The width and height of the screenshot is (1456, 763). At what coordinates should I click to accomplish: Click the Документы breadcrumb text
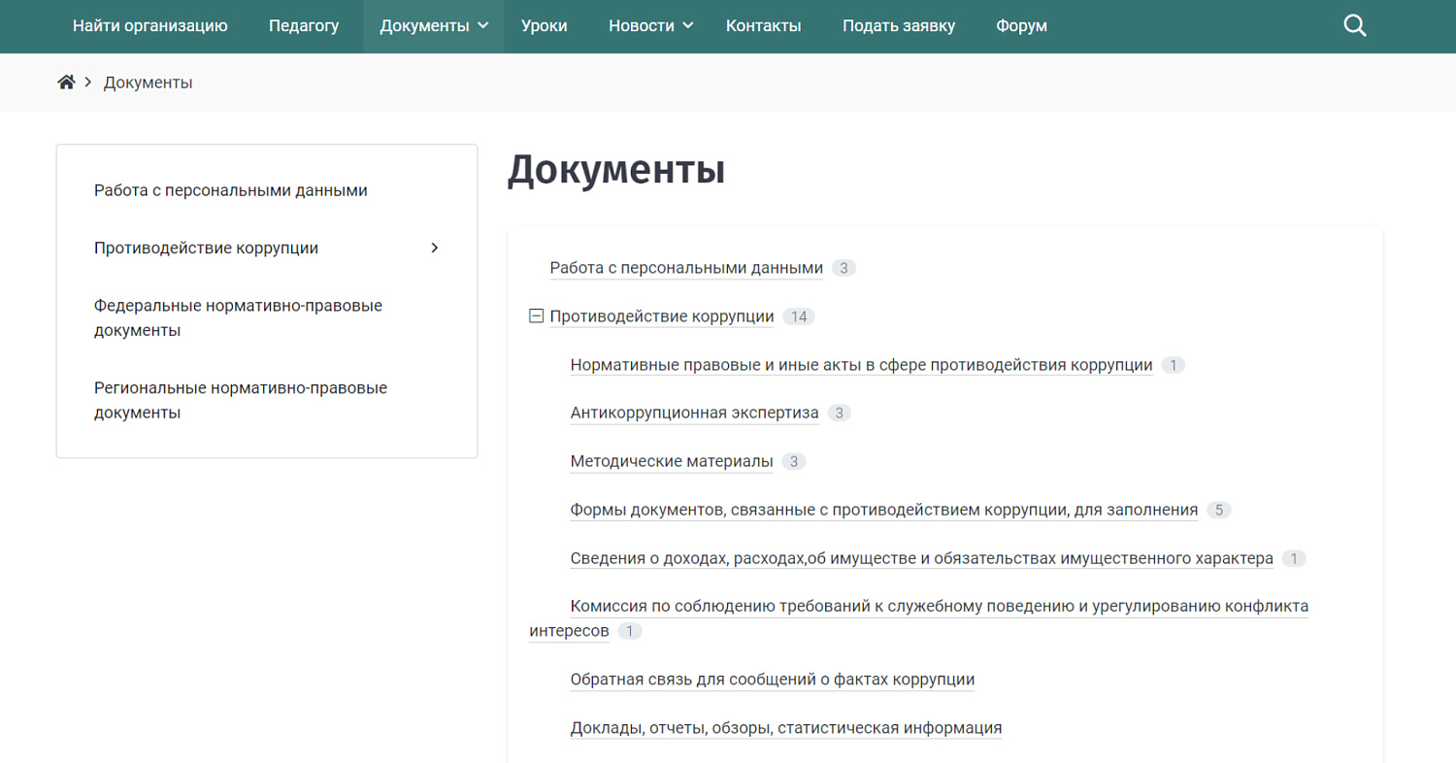pyautogui.click(x=148, y=83)
